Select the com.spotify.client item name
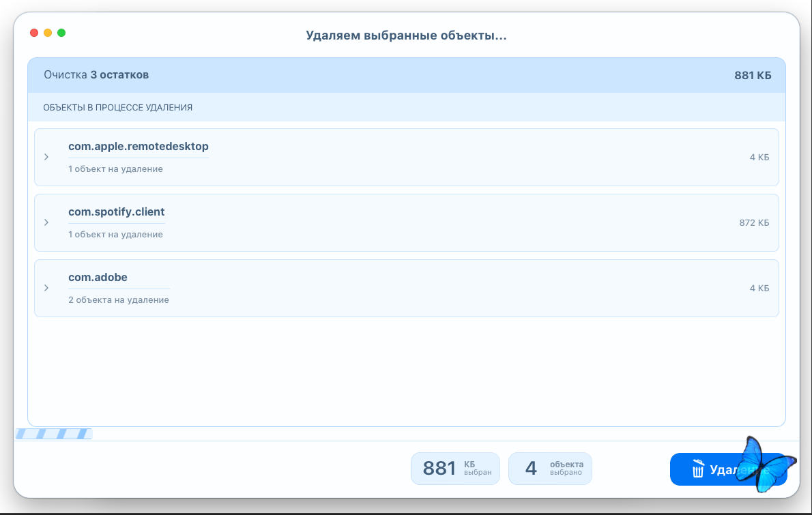This screenshot has height=515, width=812. (x=116, y=212)
